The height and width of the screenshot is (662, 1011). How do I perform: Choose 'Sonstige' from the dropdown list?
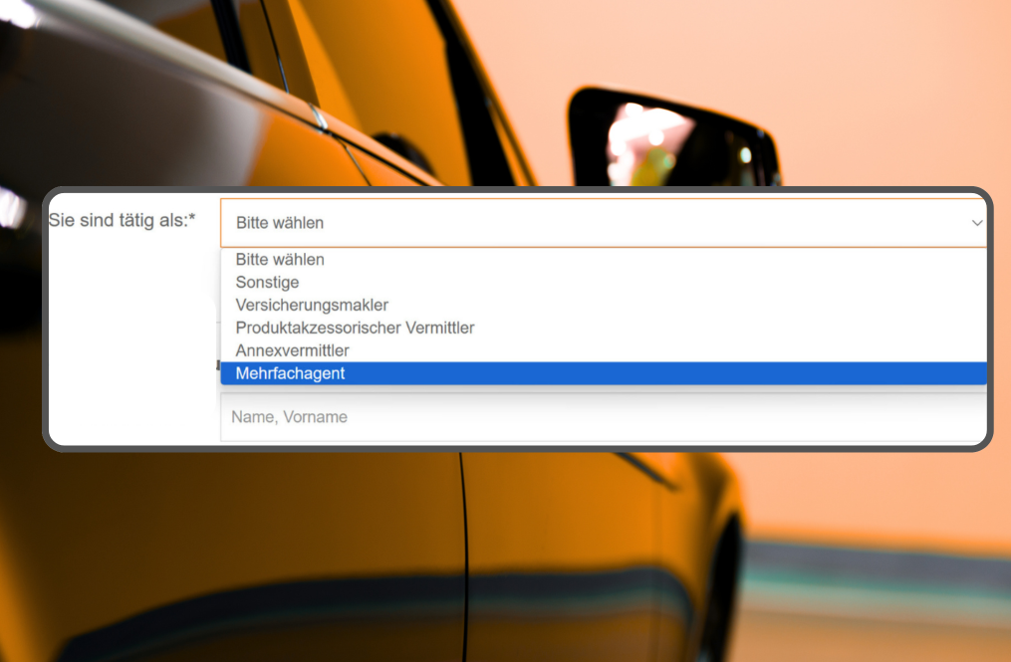[267, 283]
